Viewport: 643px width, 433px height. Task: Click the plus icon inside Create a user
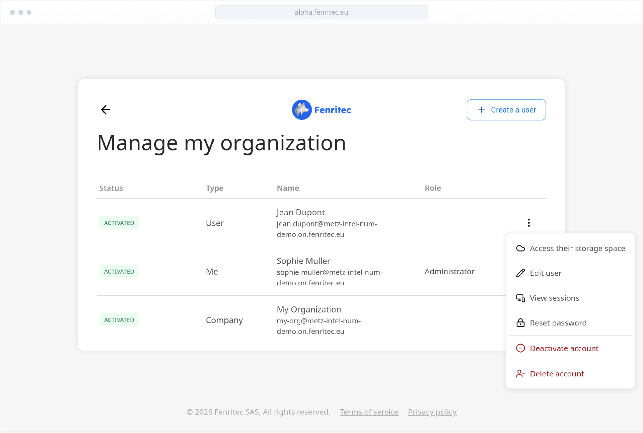coord(482,110)
